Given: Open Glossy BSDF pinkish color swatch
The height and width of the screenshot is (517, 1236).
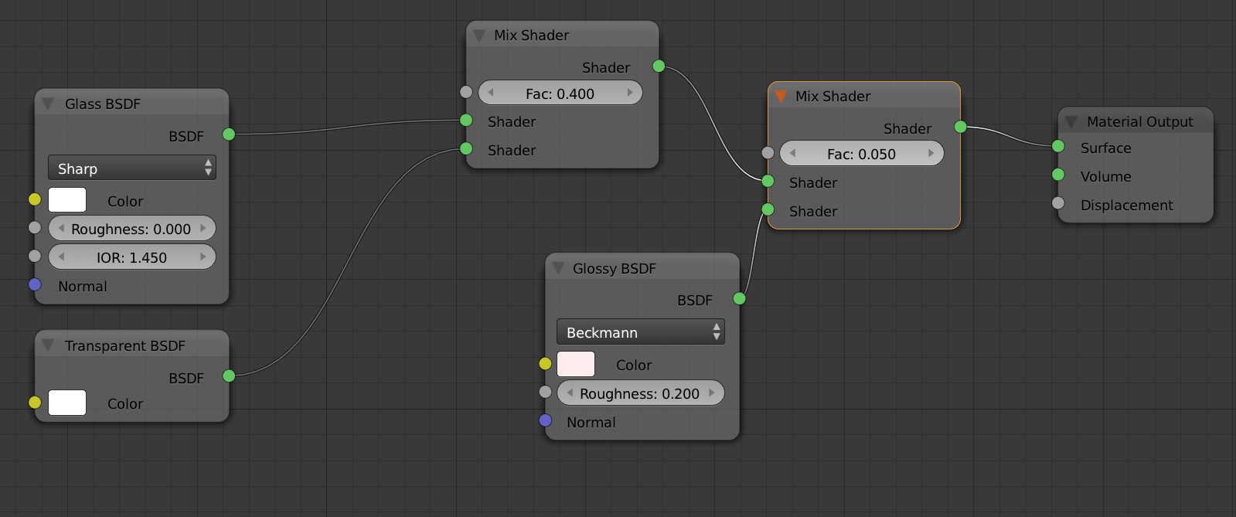Looking at the screenshot, I should [576, 364].
